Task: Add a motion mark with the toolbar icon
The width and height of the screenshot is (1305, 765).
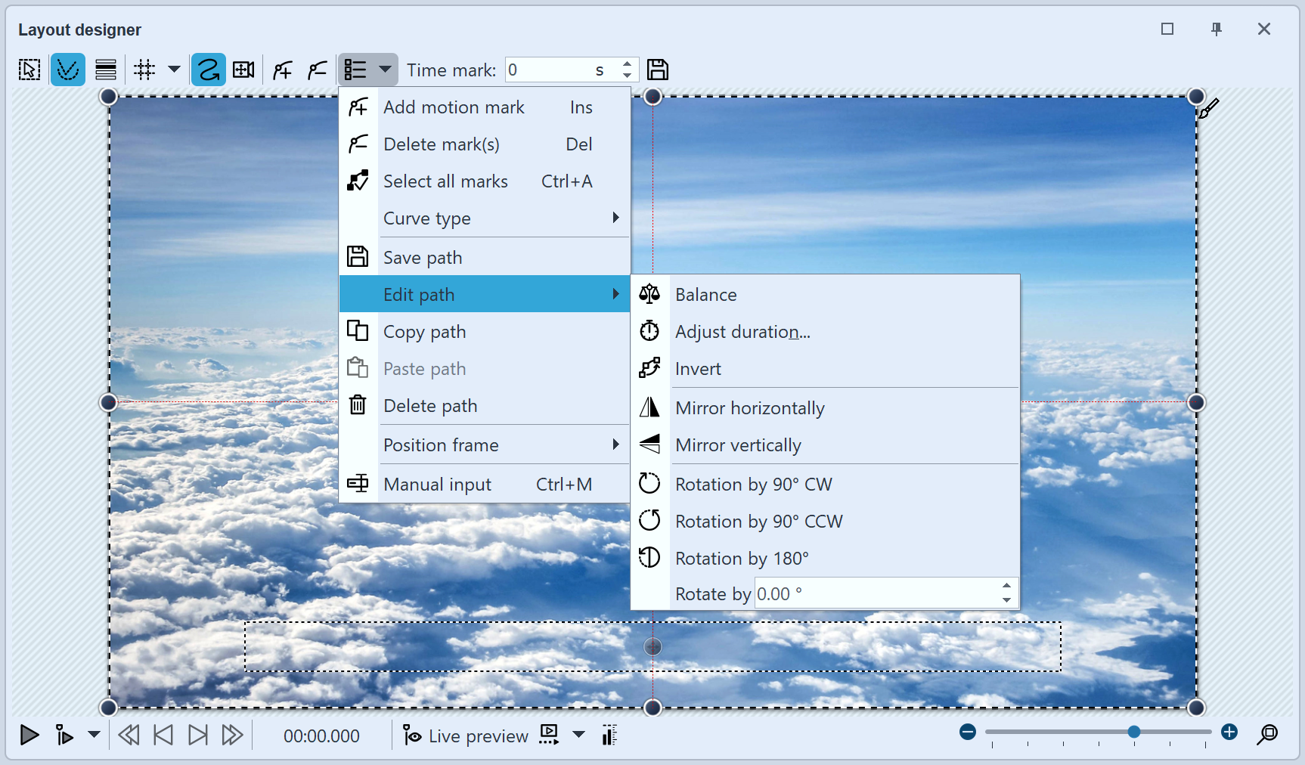Action: pyautogui.click(x=281, y=70)
